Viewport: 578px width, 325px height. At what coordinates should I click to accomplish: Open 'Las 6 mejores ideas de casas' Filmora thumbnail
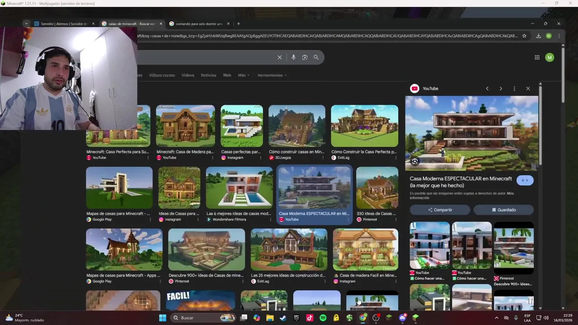pyautogui.click(x=239, y=188)
